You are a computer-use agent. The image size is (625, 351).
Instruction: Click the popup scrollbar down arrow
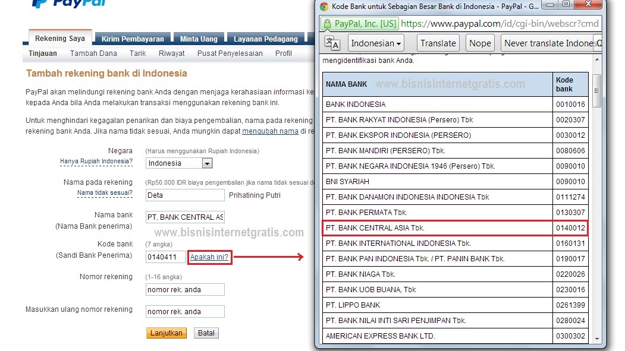pos(596,339)
